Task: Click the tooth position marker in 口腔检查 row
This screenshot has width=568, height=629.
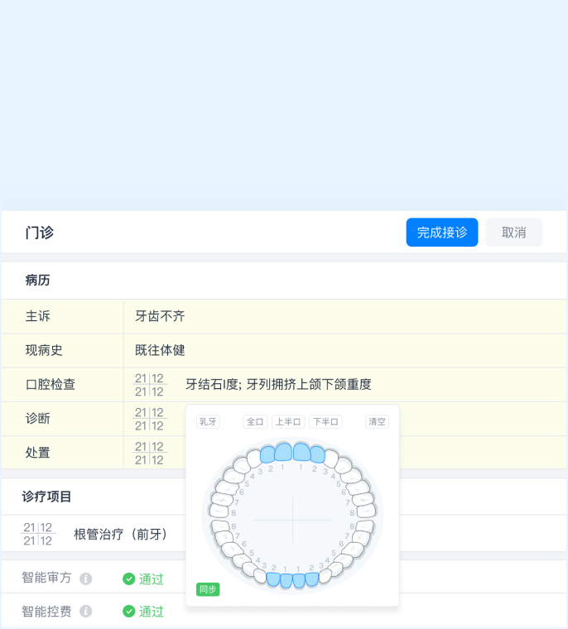Action: click(x=150, y=385)
